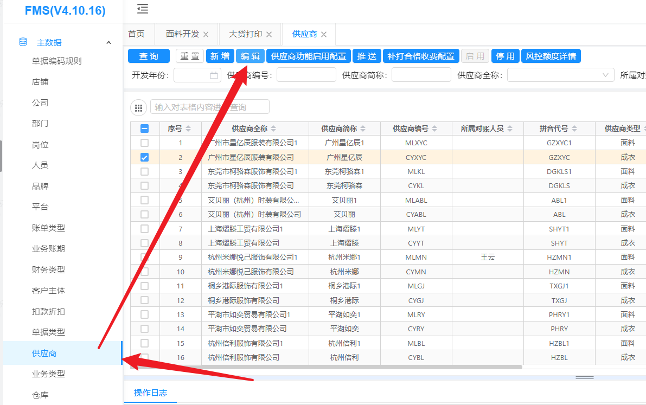Collapse the sidebar with the menu fold icon

coord(142,9)
